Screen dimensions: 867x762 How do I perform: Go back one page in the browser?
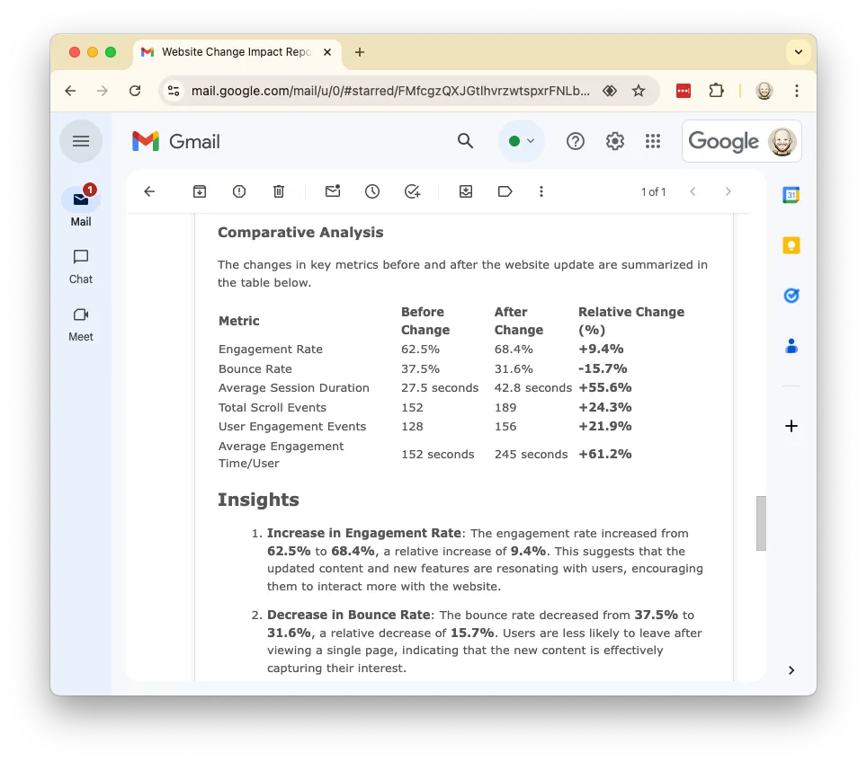coord(70,91)
